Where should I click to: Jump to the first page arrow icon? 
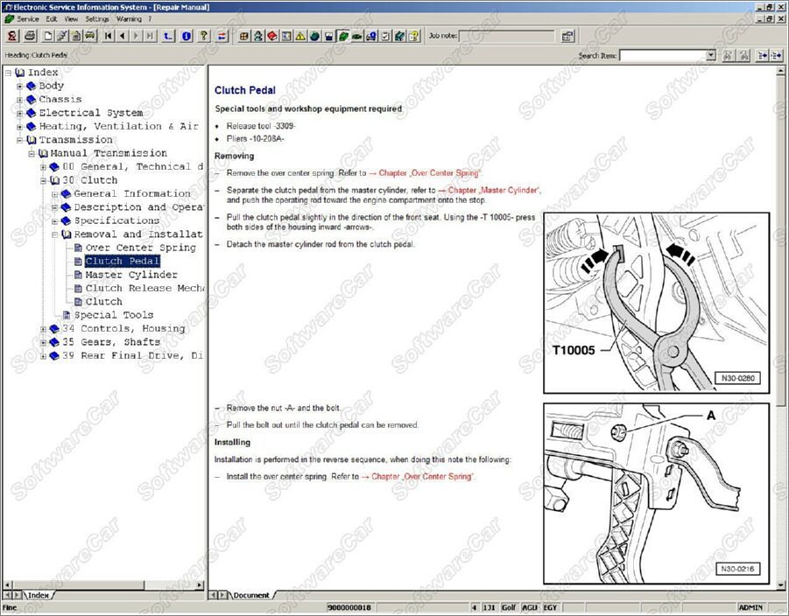click(109, 36)
